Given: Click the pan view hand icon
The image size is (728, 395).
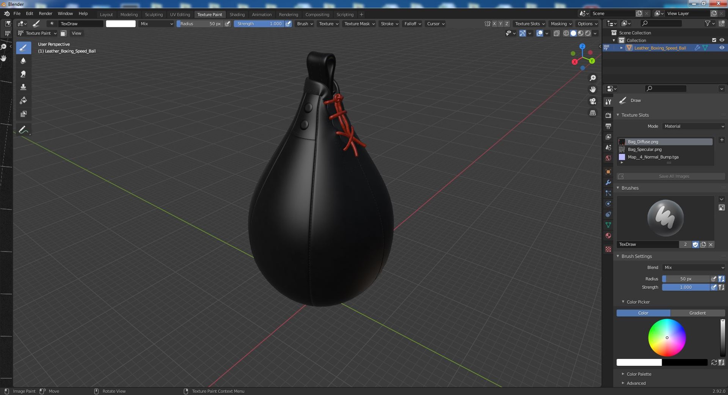Looking at the screenshot, I should (593, 90).
